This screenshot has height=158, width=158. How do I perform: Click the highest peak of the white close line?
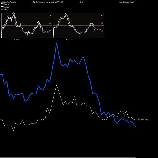click(x=56, y=86)
